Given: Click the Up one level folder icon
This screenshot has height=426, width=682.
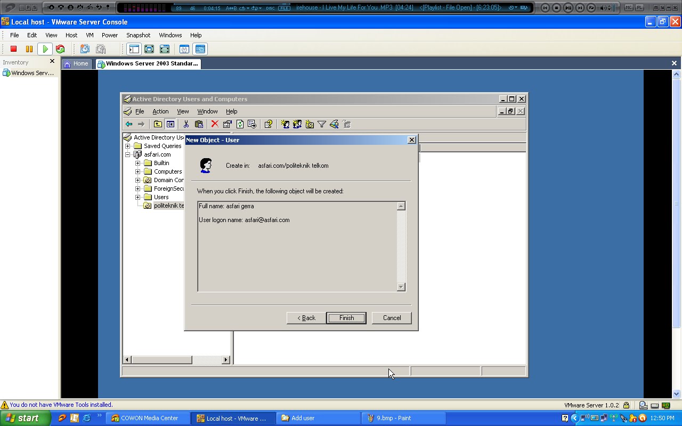Looking at the screenshot, I should click(x=158, y=124).
